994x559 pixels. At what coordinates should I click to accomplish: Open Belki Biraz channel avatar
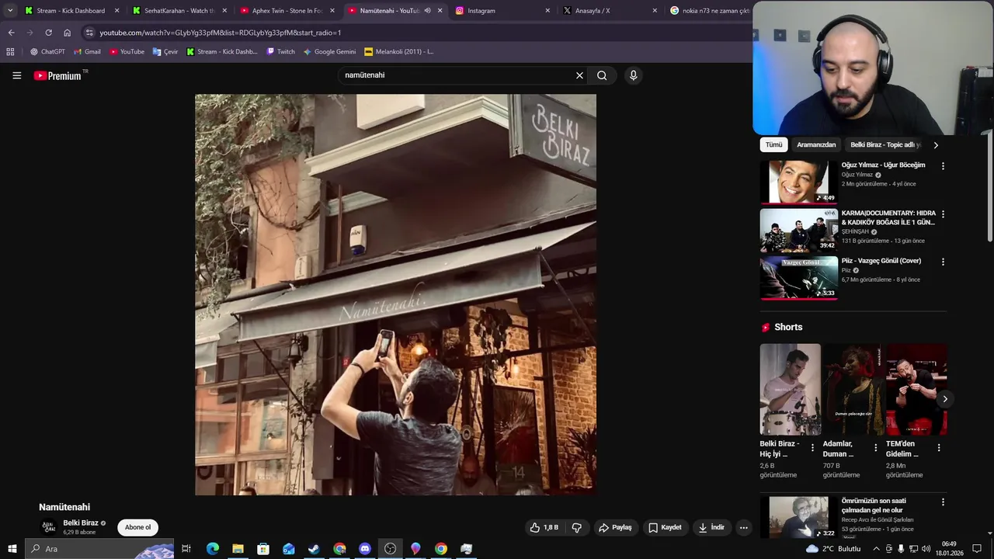(49, 527)
